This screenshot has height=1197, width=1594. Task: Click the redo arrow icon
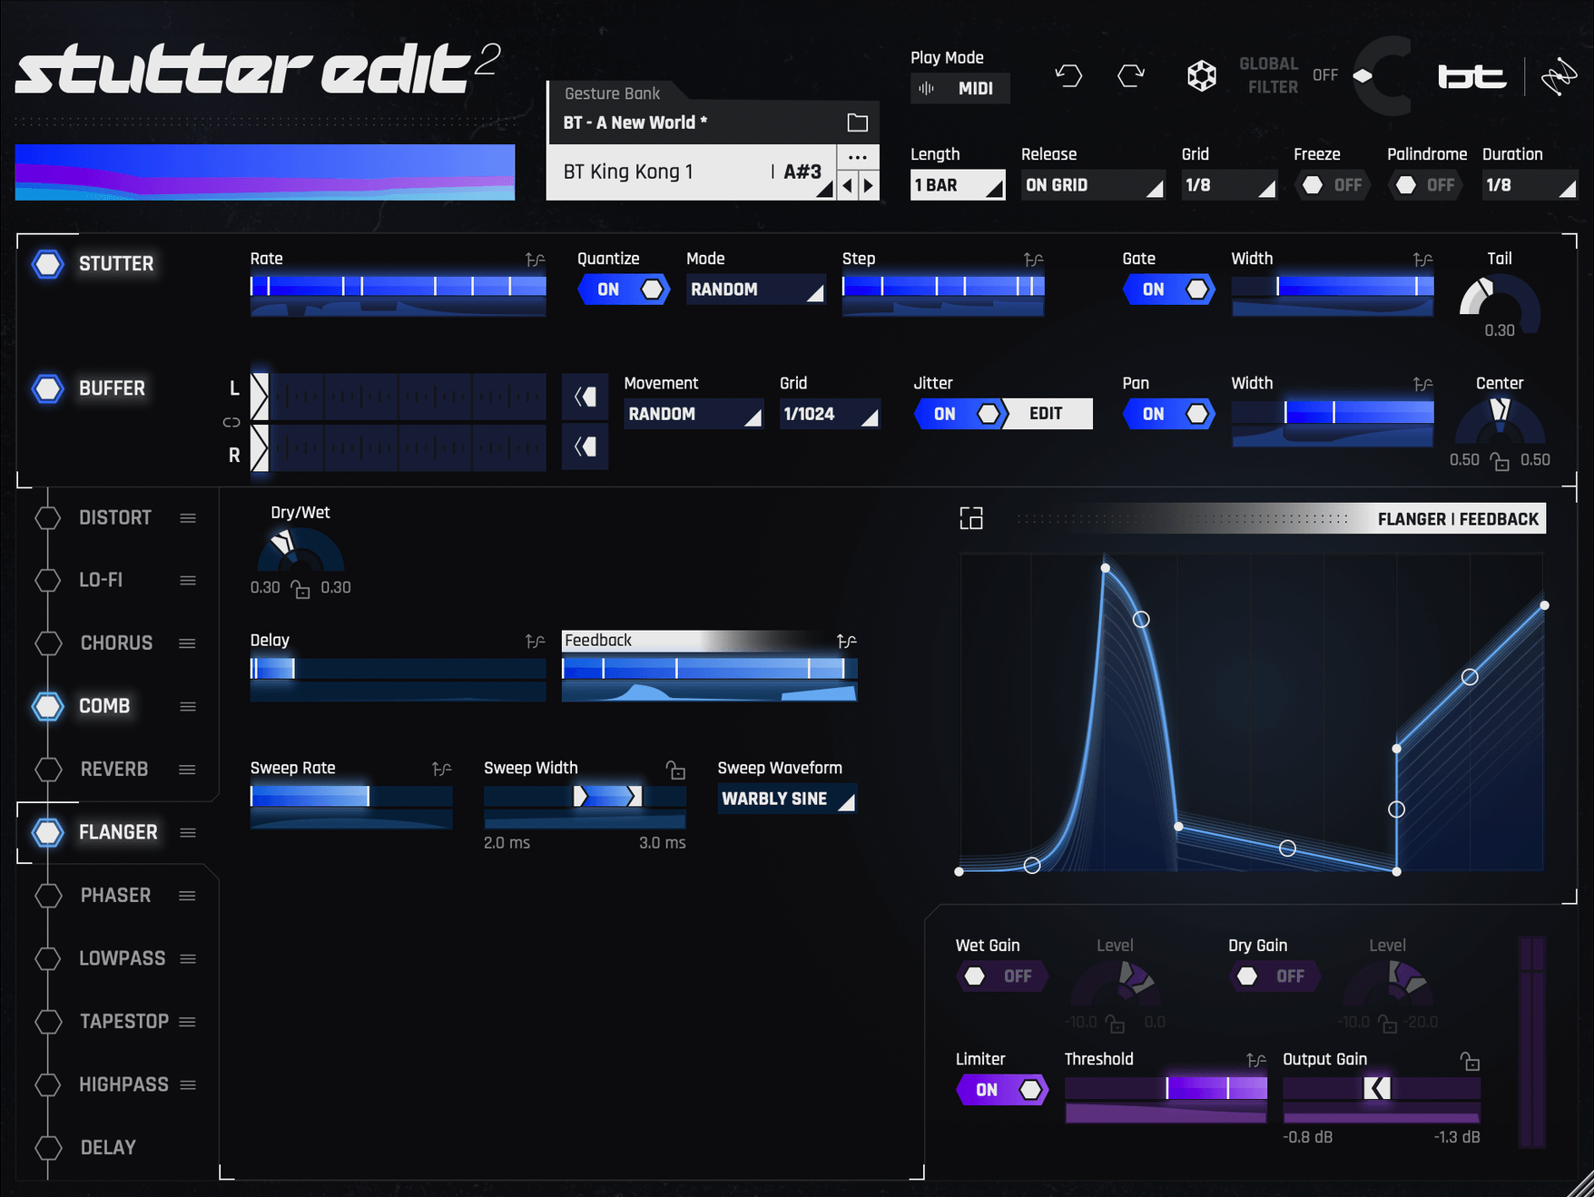(x=1131, y=75)
